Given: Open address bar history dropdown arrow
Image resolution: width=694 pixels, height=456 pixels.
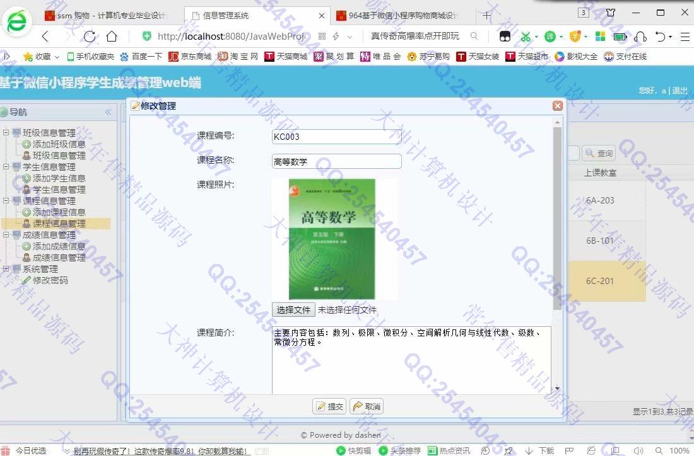Looking at the screenshot, I should (x=350, y=37).
